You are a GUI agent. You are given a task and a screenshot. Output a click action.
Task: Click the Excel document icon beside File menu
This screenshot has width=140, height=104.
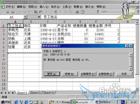[2, 7]
